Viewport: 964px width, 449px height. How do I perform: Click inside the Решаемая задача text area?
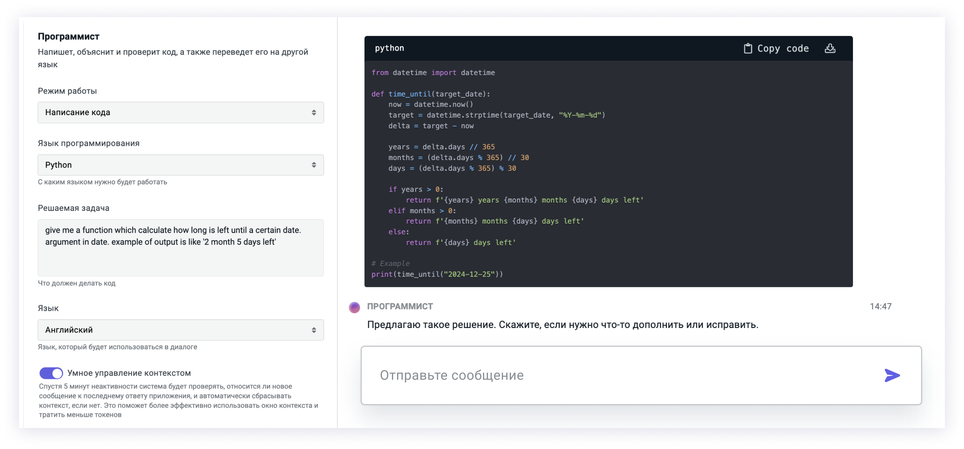pyautogui.click(x=180, y=248)
